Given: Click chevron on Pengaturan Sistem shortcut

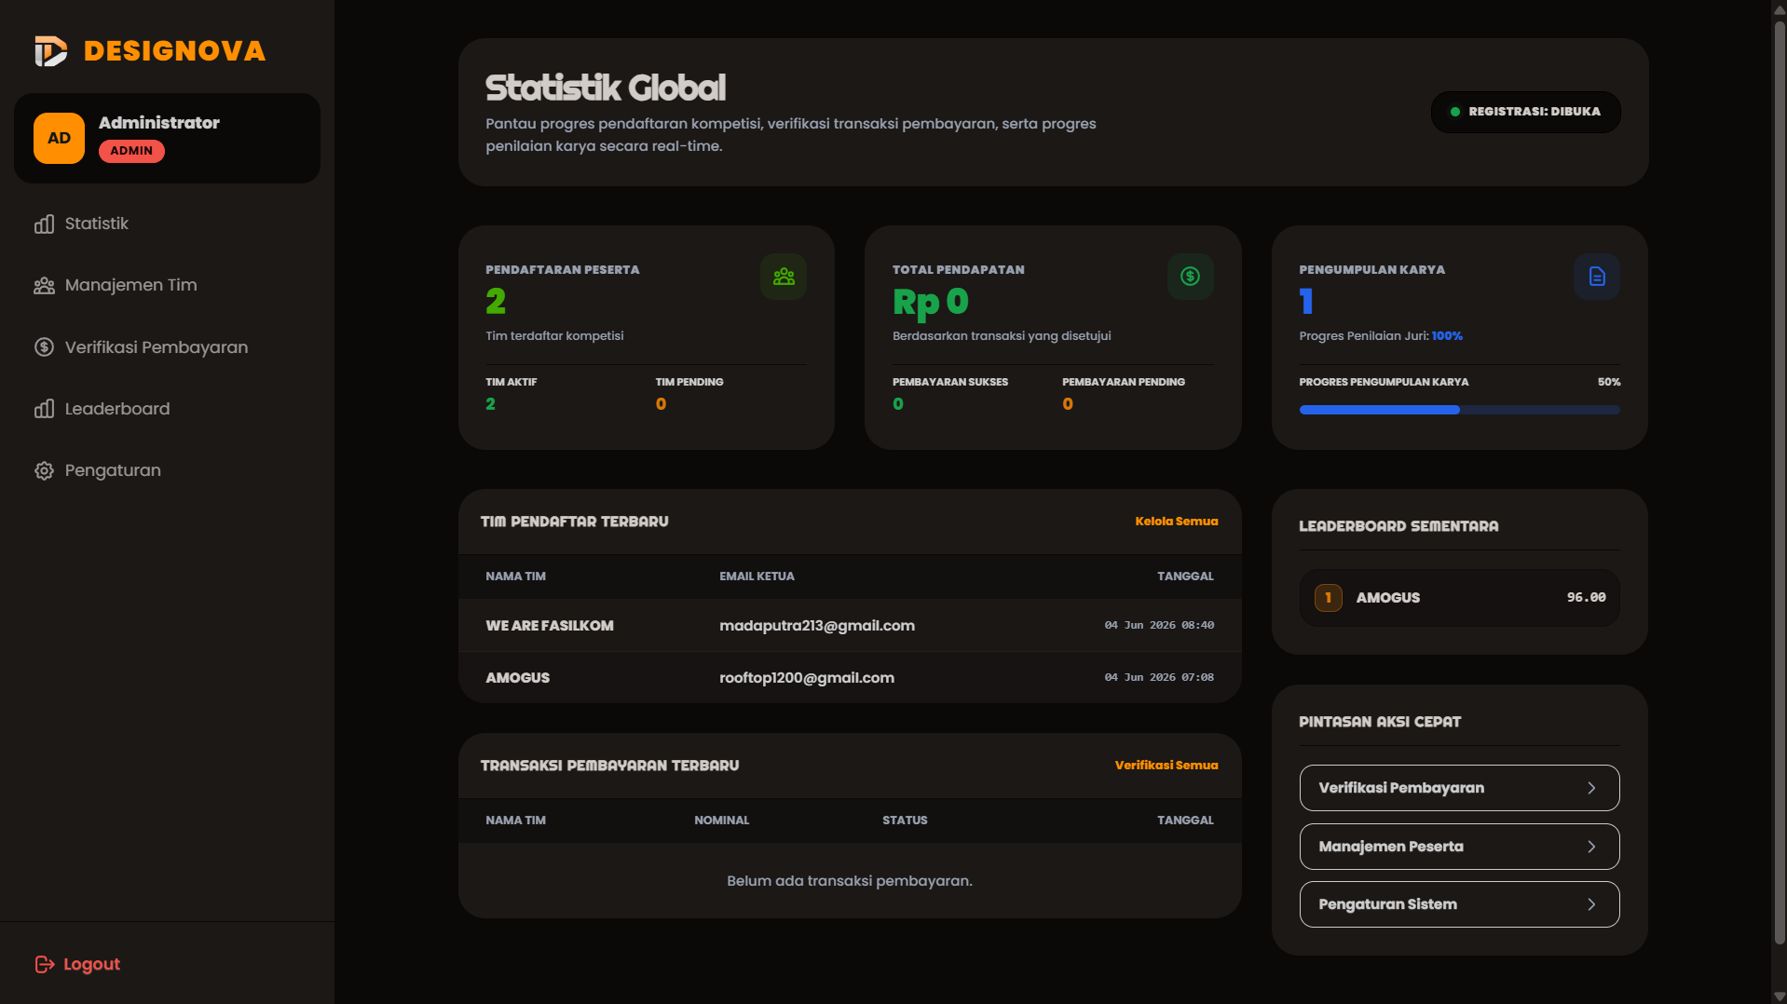Looking at the screenshot, I should [1591, 904].
